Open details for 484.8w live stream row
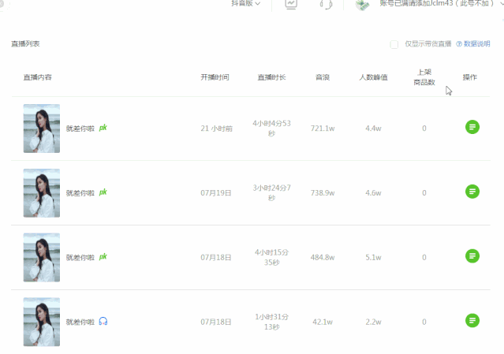The image size is (504, 354). tap(472, 256)
